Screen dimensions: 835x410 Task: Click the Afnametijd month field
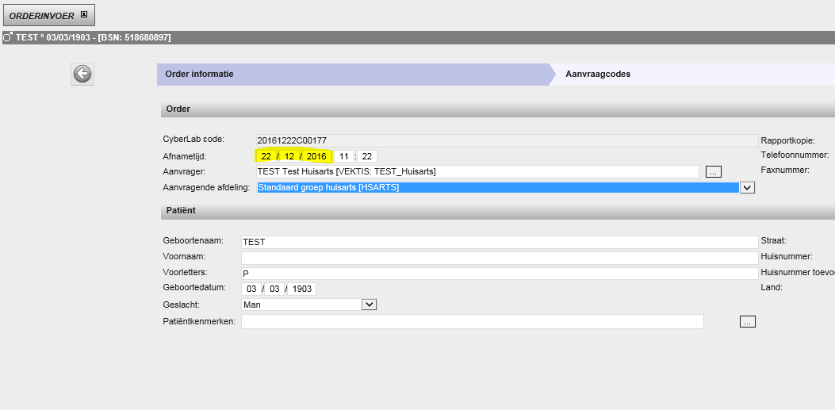289,156
